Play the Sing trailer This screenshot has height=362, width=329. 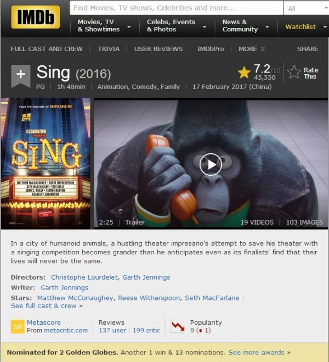pos(211,164)
